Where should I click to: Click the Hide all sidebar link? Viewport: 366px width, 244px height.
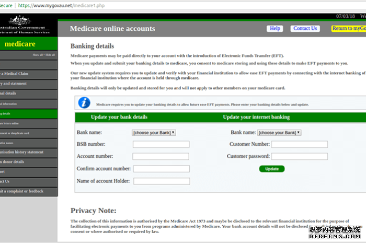(x=50, y=55)
